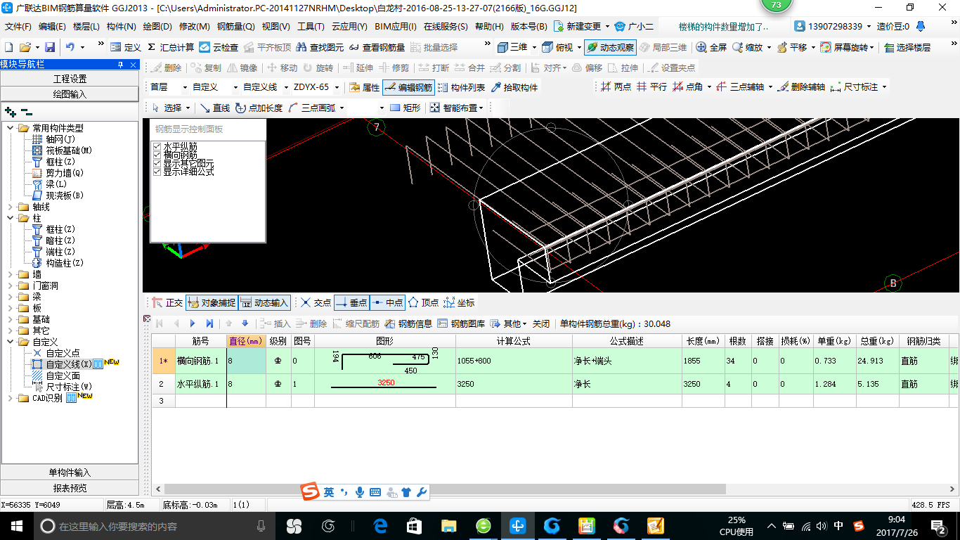This screenshot has width=960, height=540.
Task: Expand the 墙 tree node
Action: pos(11,274)
